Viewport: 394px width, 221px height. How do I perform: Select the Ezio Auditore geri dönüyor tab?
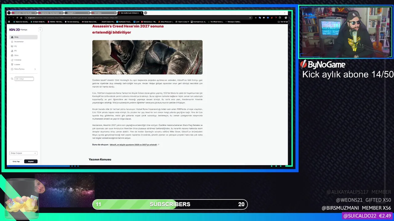(130, 13)
